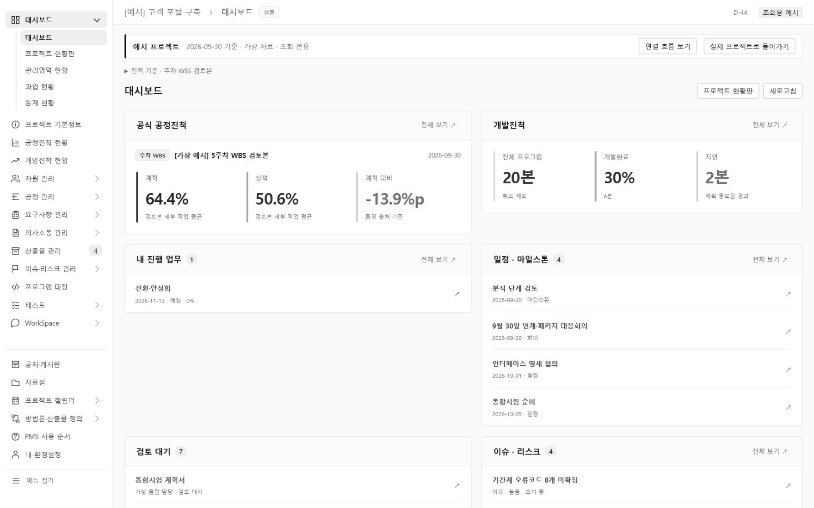The height and width of the screenshot is (508, 814).
Task: Click the 연결 흐름 보기 button
Action: [667, 47]
